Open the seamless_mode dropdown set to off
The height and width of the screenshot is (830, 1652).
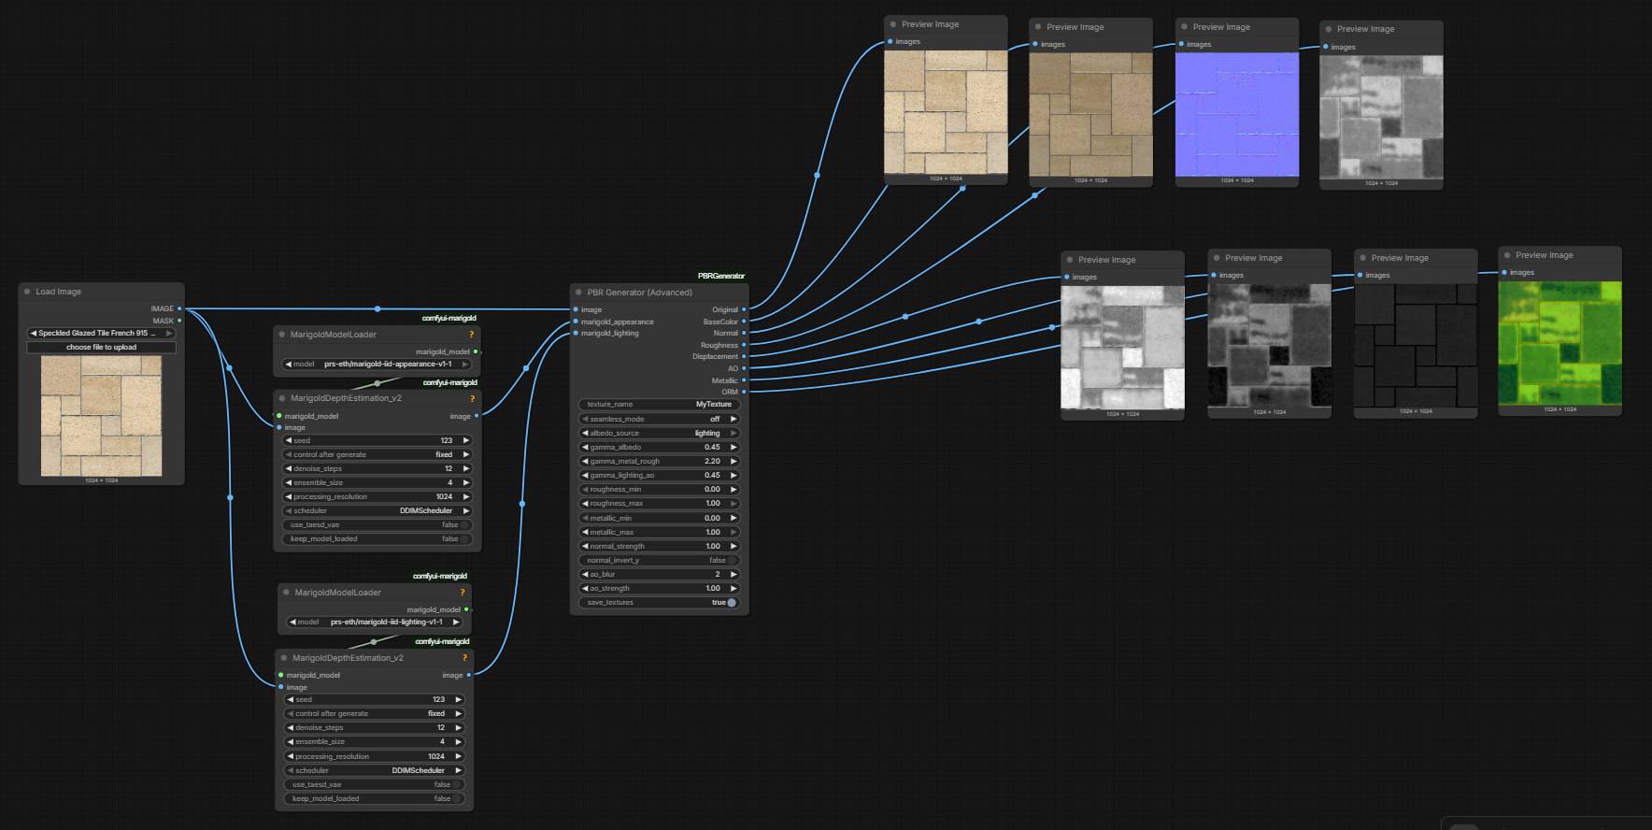tap(660, 419)
